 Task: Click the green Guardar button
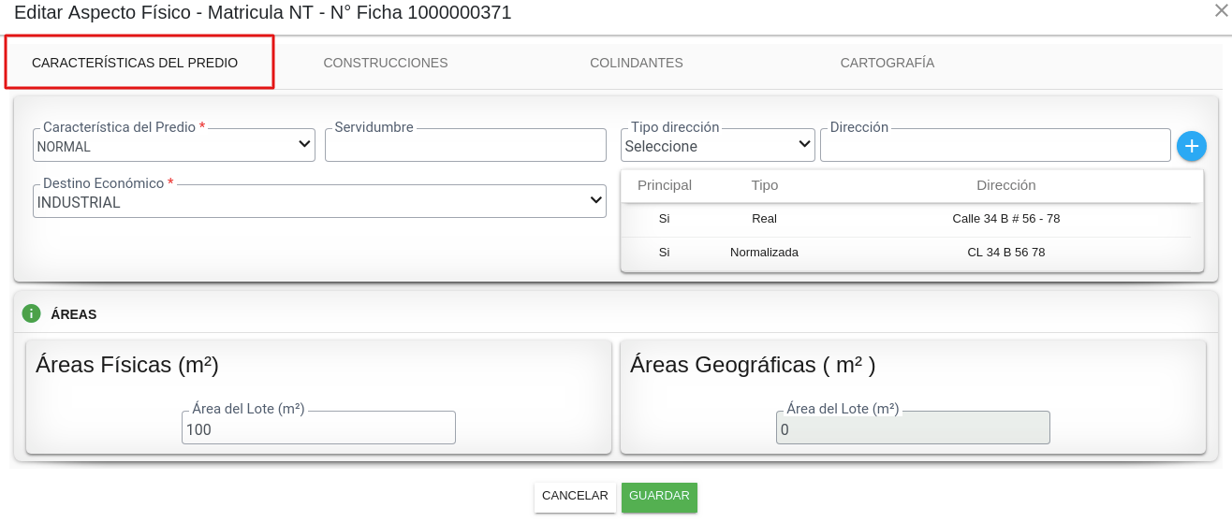tap(659, 497)
